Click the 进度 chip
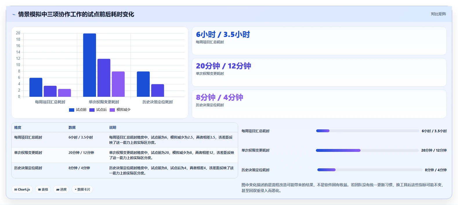 (61, 189)
